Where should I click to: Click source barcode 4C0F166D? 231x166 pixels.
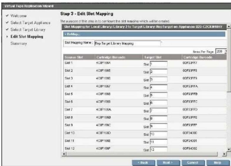(103, 133)
